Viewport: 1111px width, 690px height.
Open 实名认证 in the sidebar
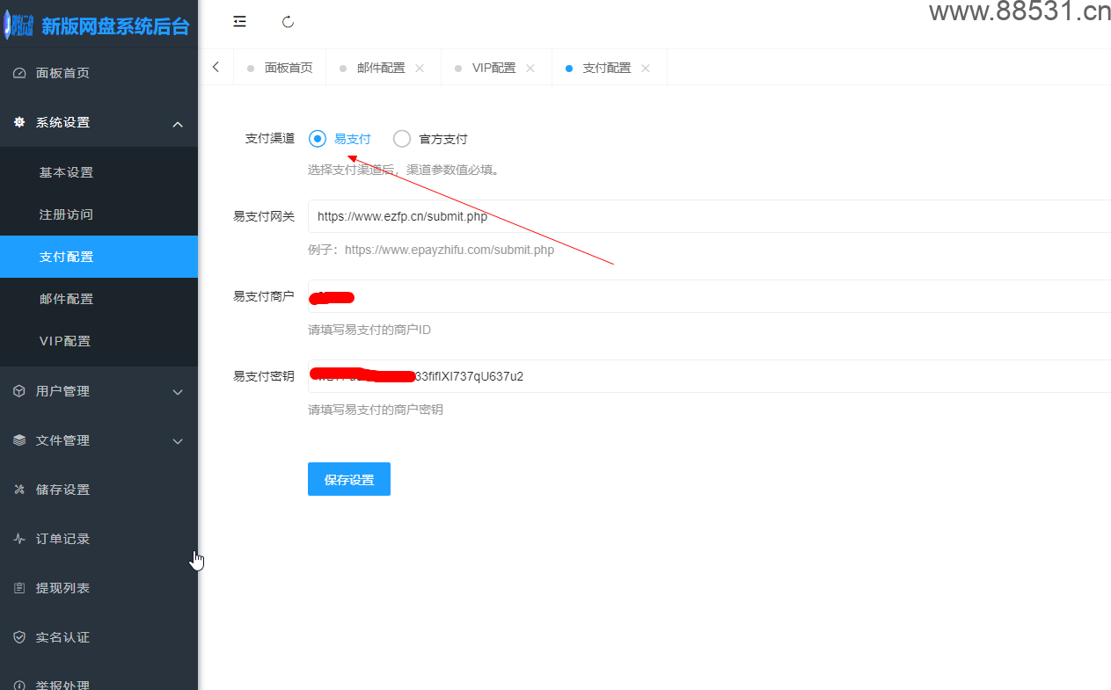click(99, 637)
